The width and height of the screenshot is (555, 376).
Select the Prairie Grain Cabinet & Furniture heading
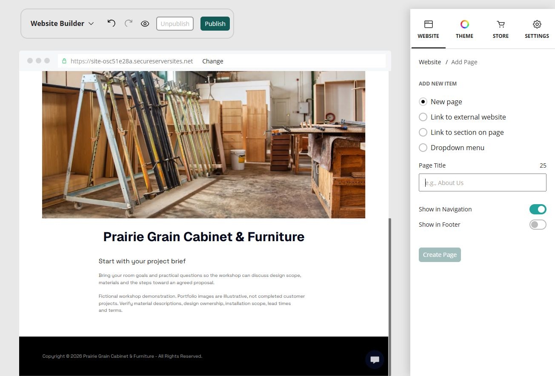click(x=204, y=237)
